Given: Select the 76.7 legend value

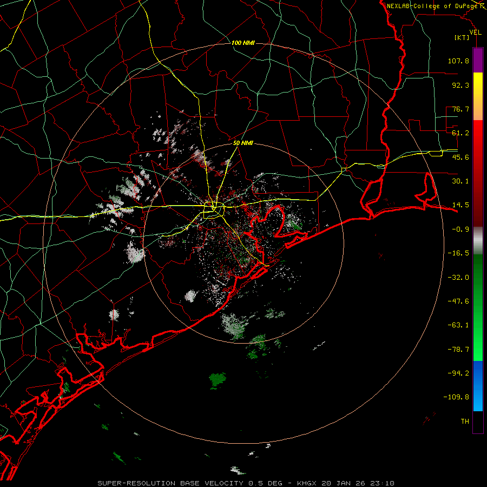Looking at the screenshot, I should point(460,109).
